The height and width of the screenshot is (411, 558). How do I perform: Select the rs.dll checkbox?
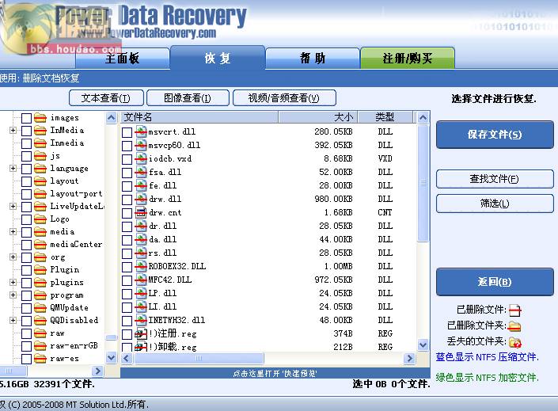[x=127, y=253]
